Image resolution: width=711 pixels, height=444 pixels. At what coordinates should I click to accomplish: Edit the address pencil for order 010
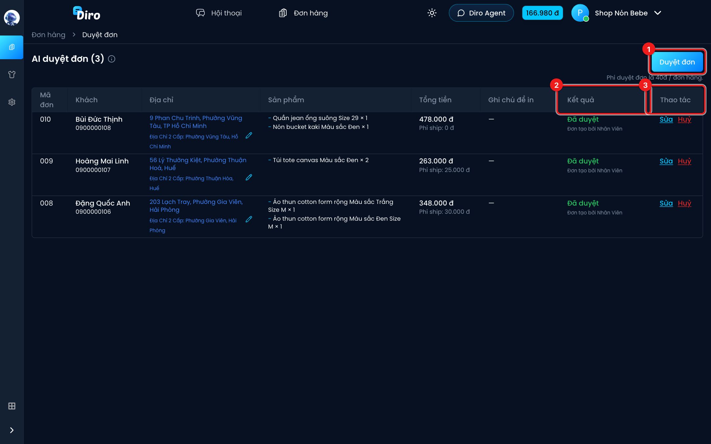[249, 136]
